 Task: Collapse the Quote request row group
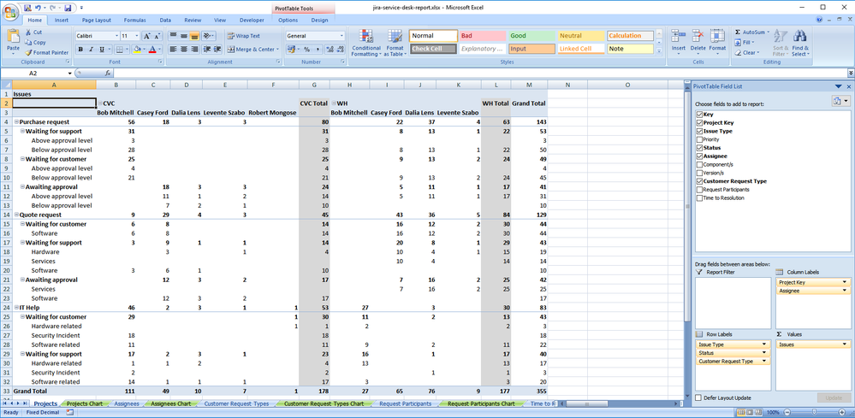point(15,215)
